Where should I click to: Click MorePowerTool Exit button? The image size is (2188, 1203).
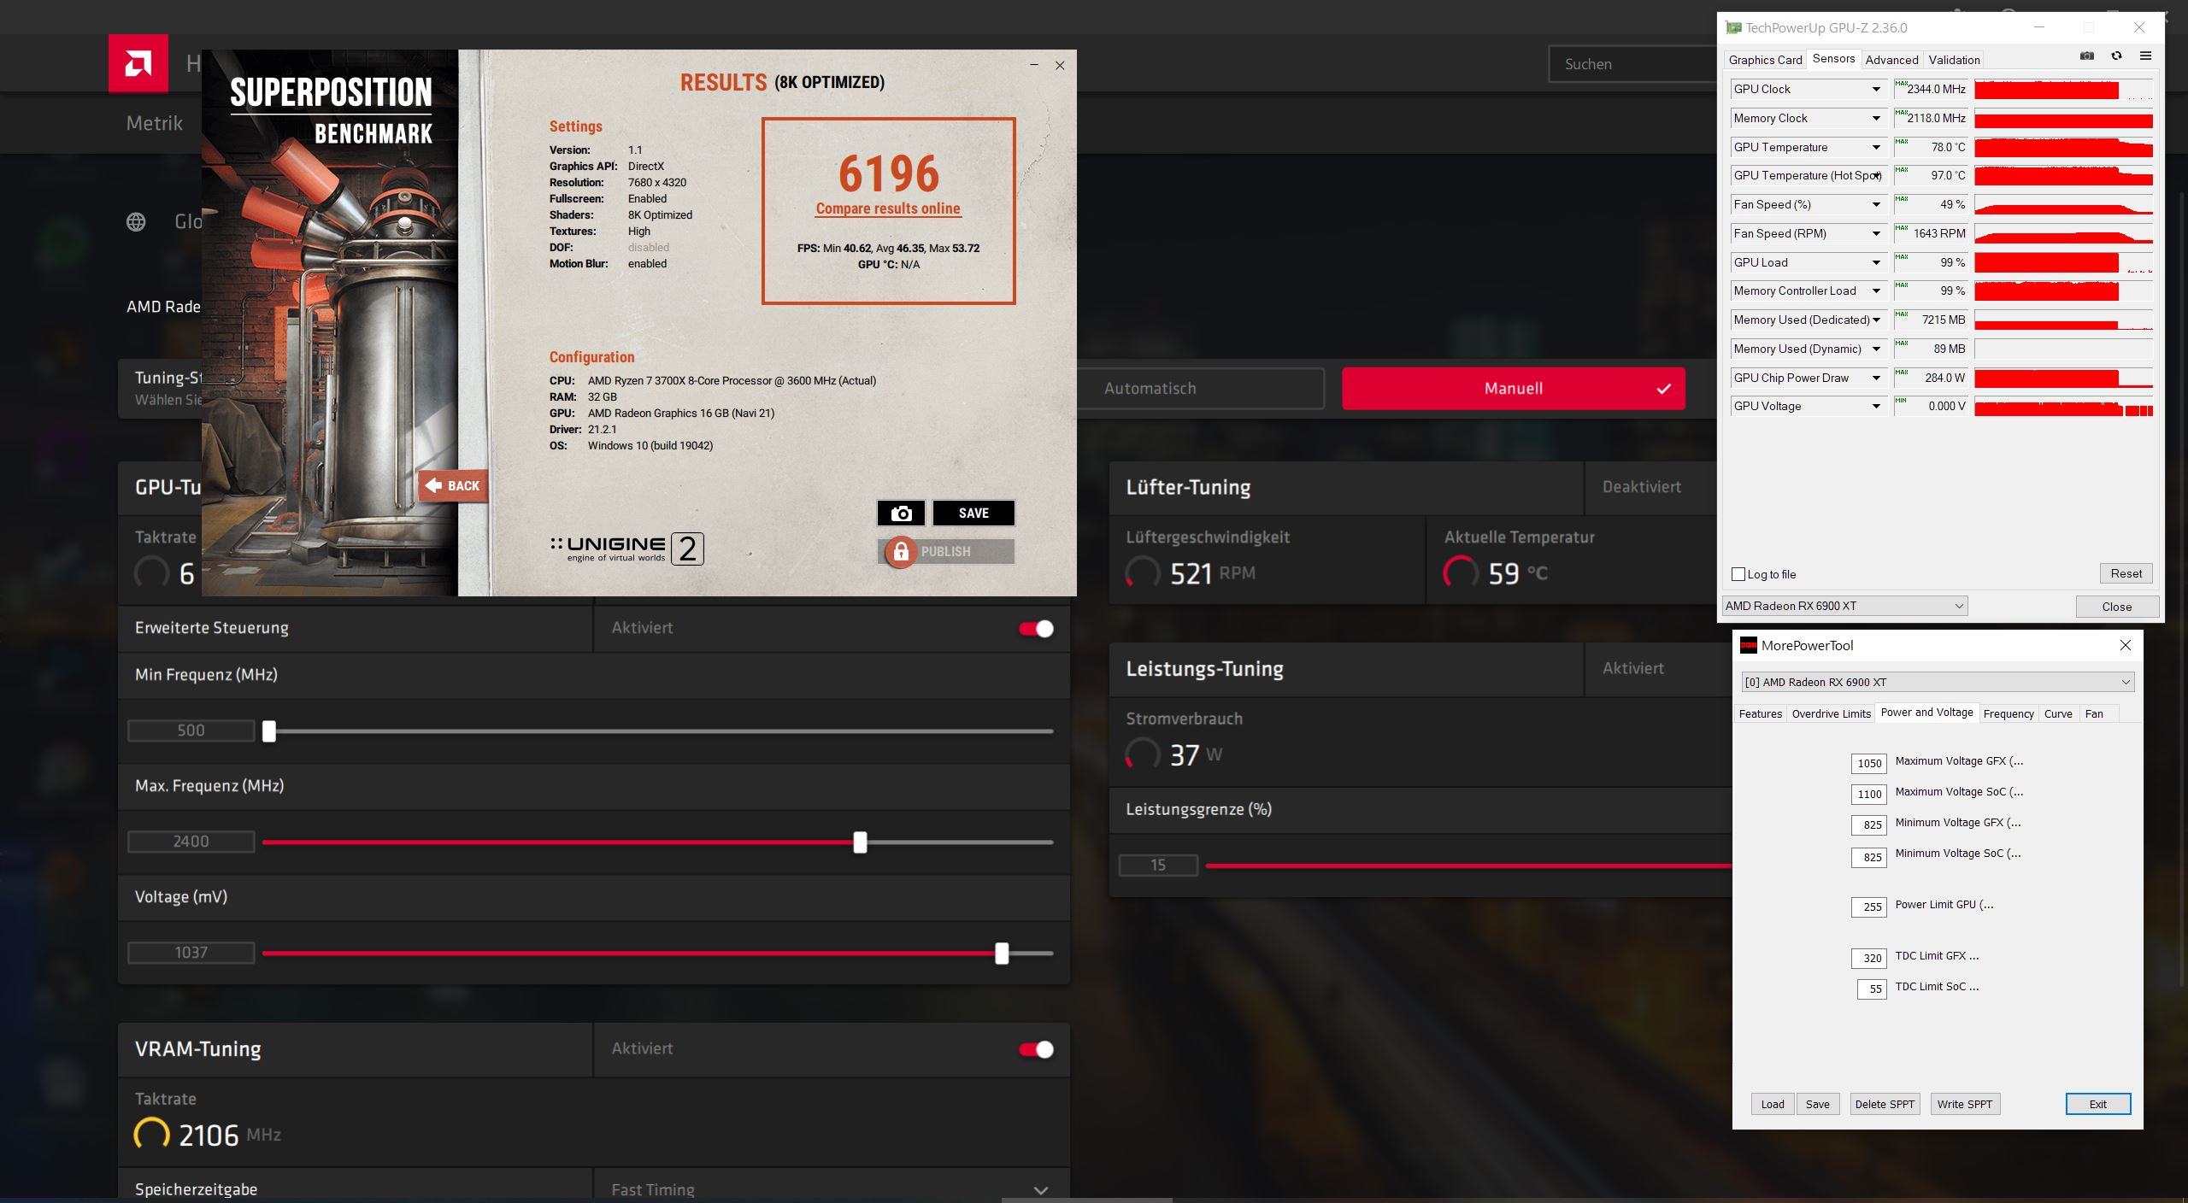coord(2098,1104)
